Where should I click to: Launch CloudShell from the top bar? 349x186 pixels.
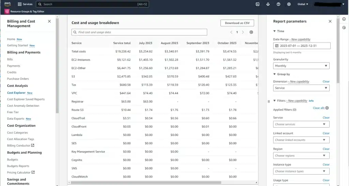click(x=258, y=4)
